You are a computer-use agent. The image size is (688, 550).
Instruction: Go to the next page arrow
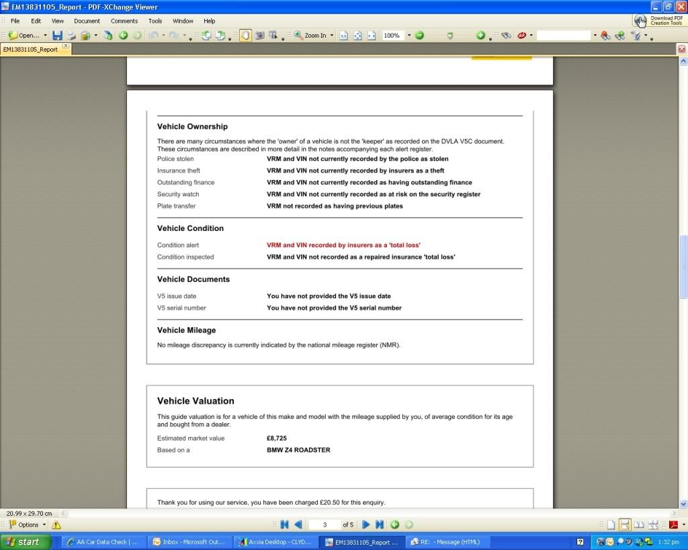pyautogui.click(x=366, y=524)
